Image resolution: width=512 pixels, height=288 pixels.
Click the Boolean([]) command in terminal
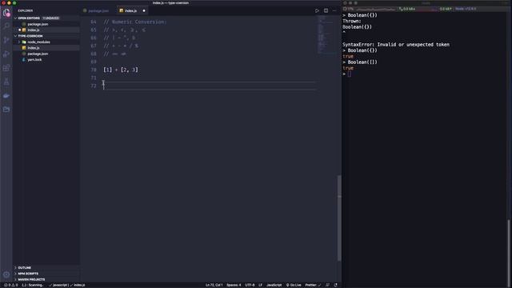[362, 62]
